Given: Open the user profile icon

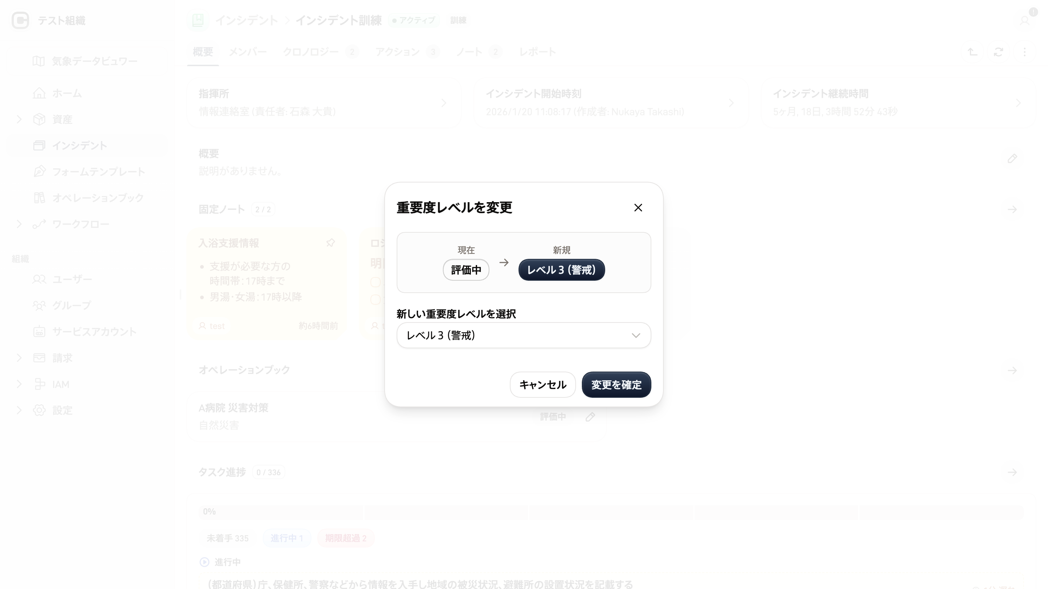Looking at the screenshot, I should point(1025,20).
